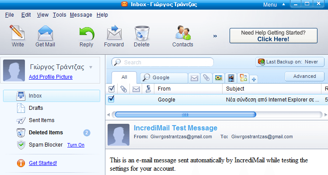Click horizontal scrollbar thumb in message list
The height and width of the screenshot is (175, 328).
click(185, 115)
